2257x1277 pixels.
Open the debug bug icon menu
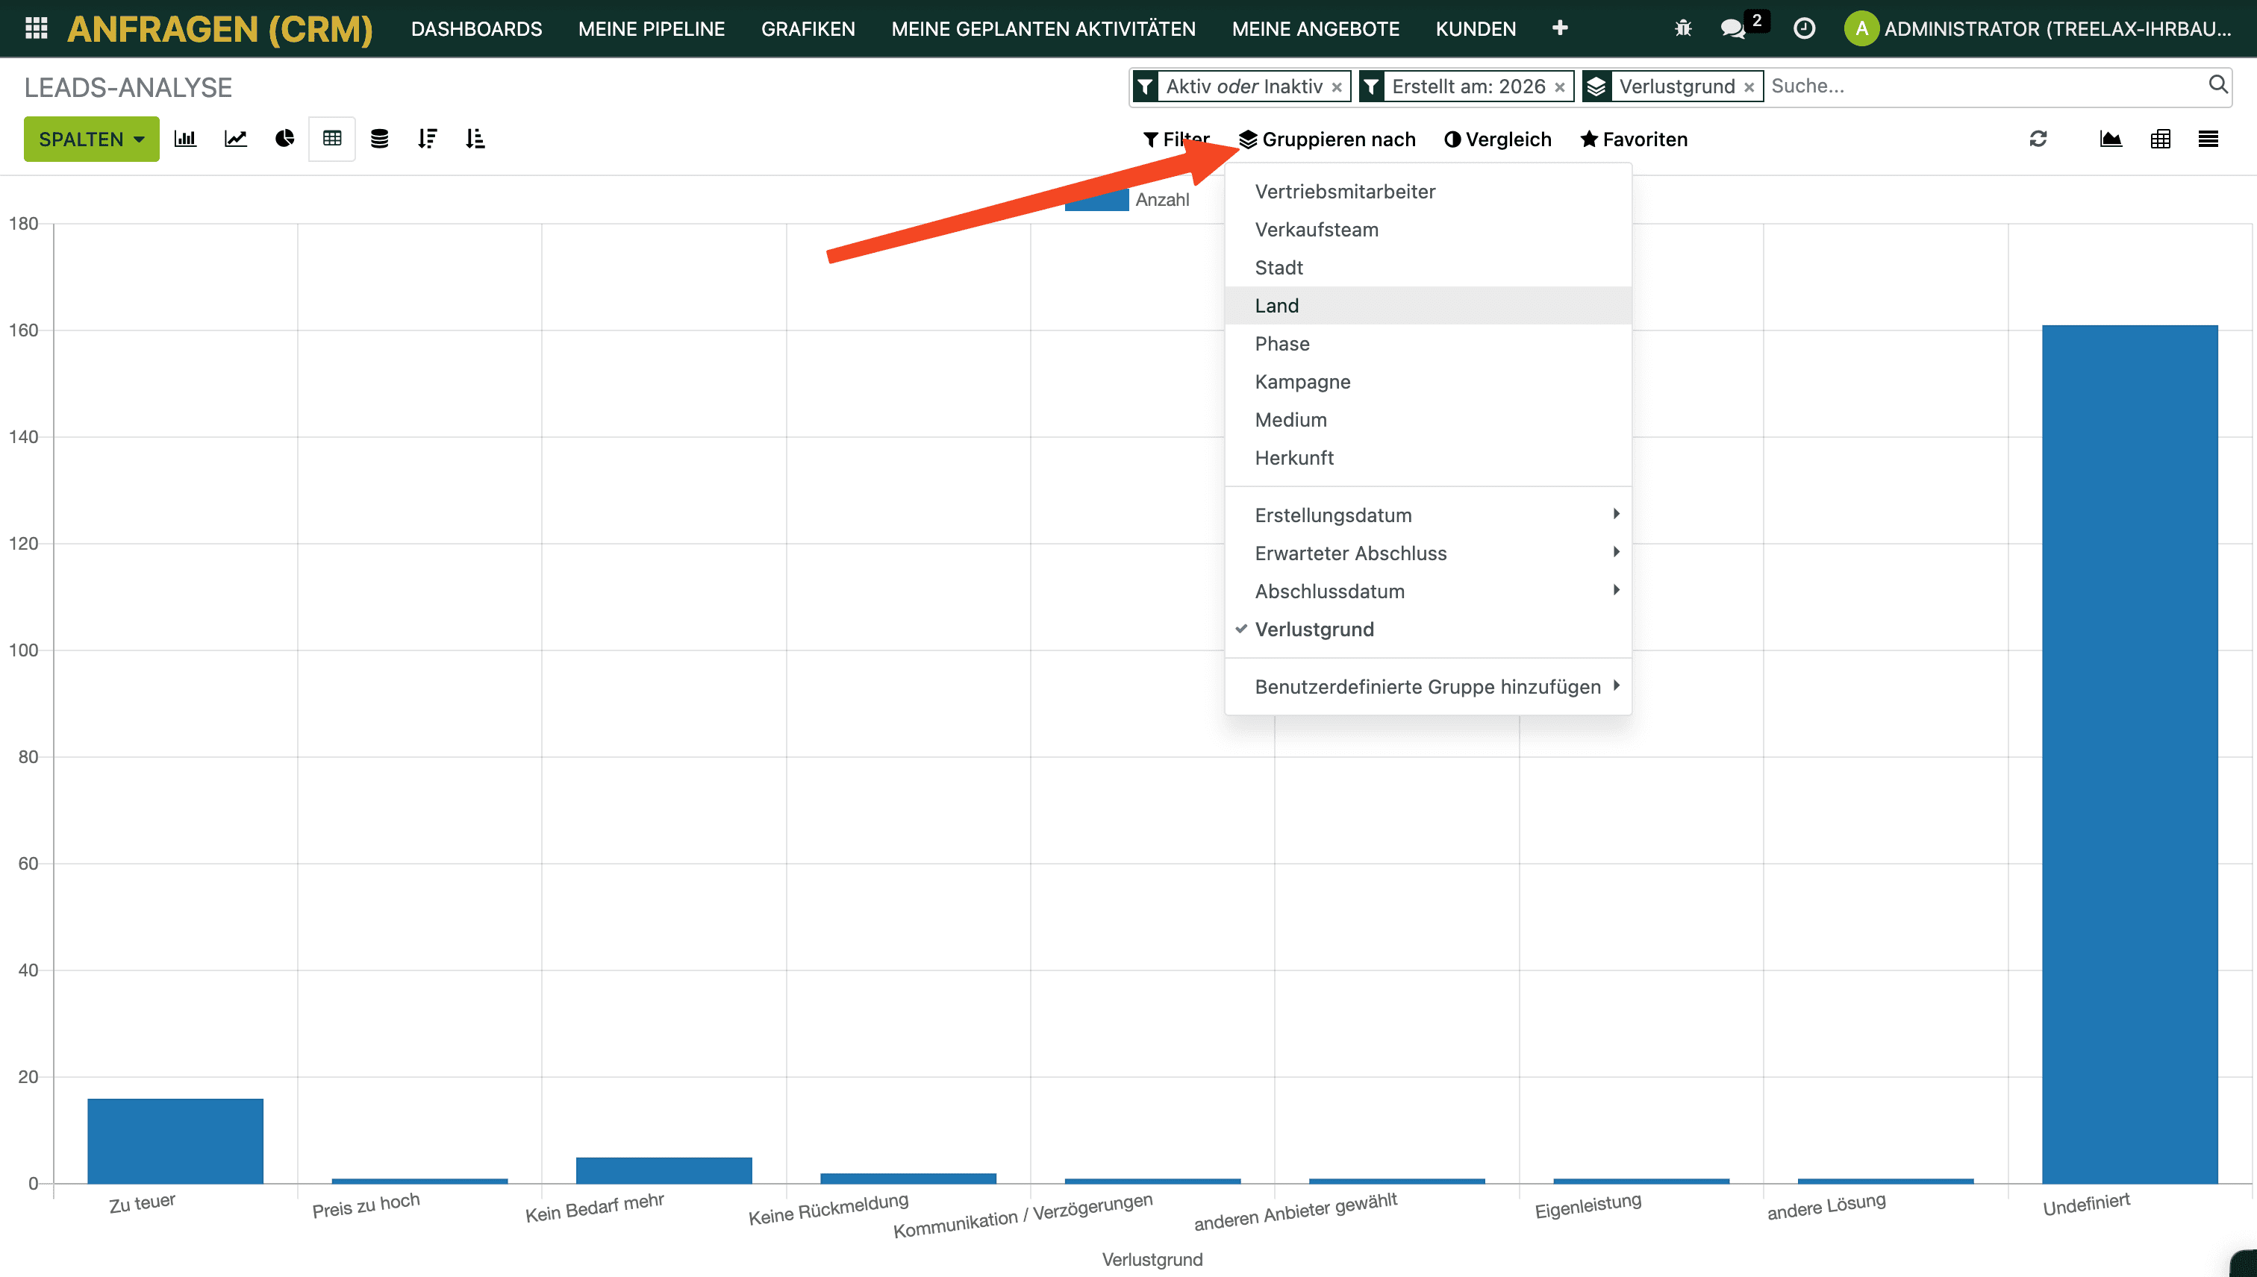click(1682, 28)
